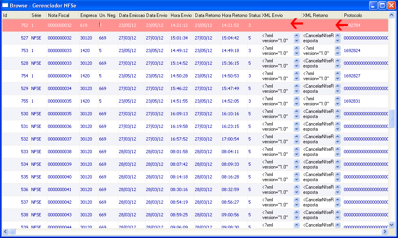Click down arrow in XML Envio cell of row 527

(296, 41)
